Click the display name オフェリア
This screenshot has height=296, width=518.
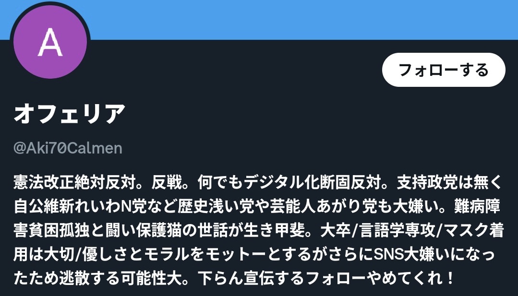(70, 114)
